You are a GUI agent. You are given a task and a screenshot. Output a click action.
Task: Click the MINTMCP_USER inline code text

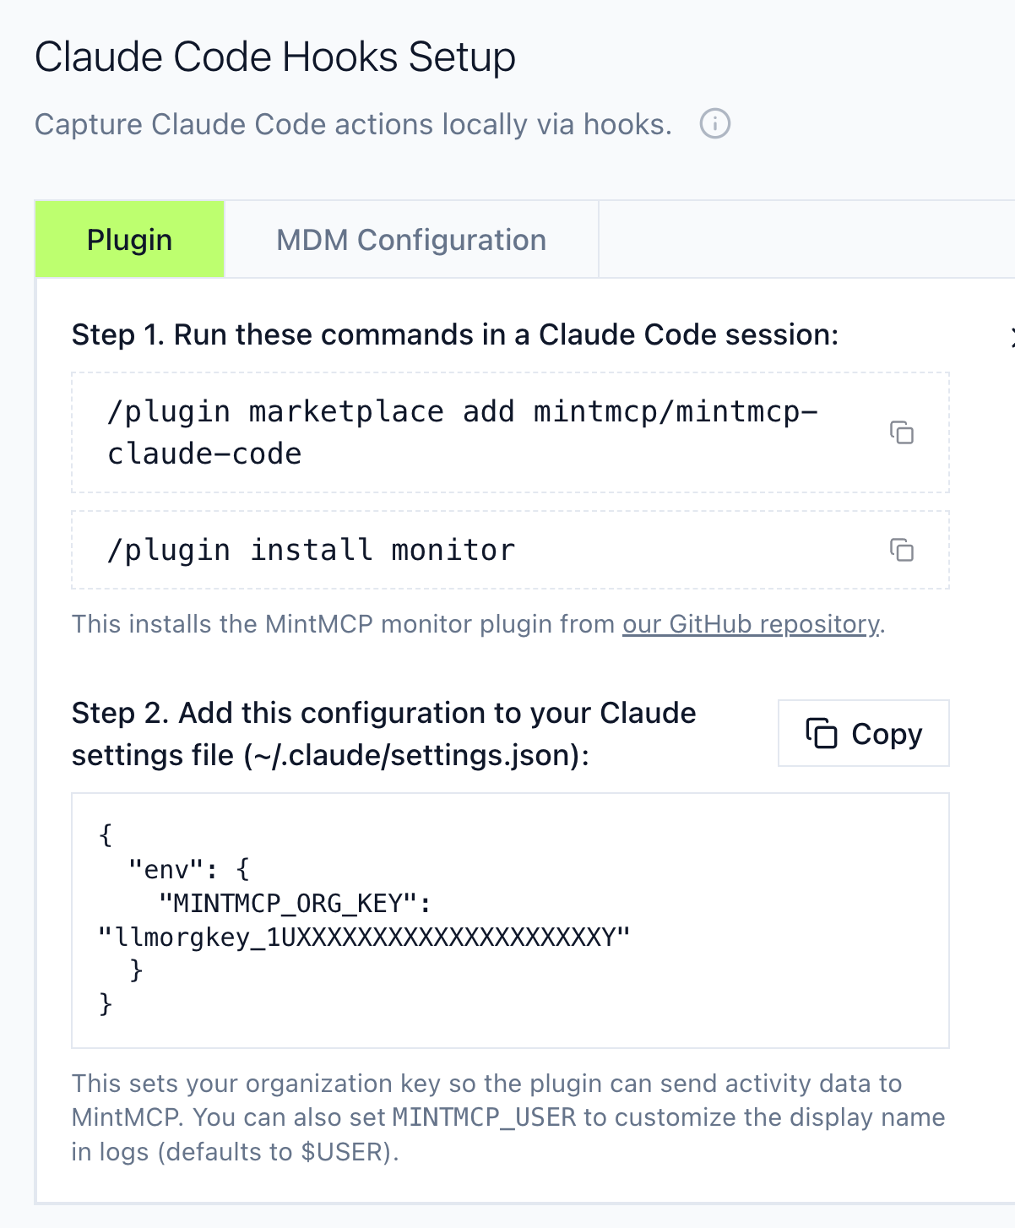click(484, 1117)
